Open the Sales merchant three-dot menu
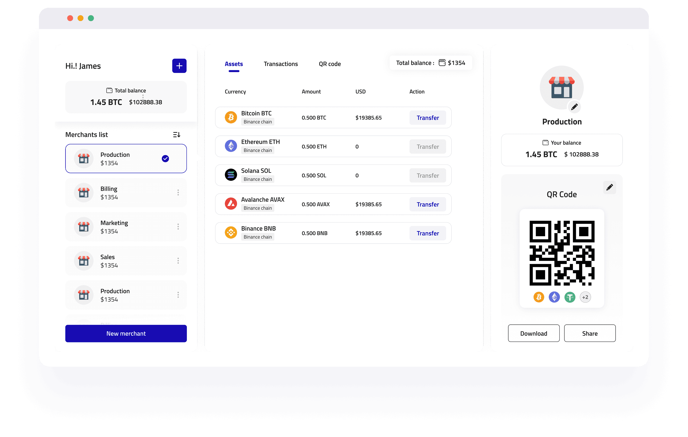The width and height of the screenshot is (688, 437). (178, 261)
